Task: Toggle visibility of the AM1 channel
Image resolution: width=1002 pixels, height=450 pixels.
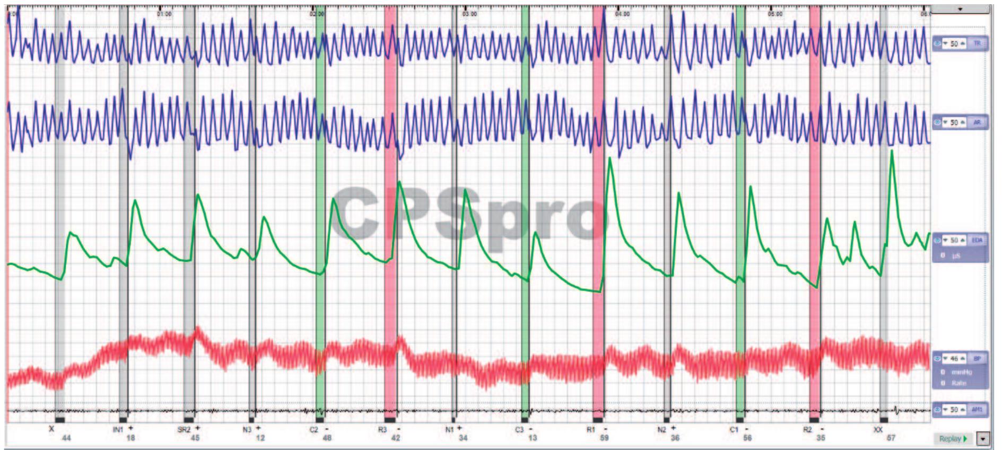Action: pyautogui.click(x=938, y=410)
